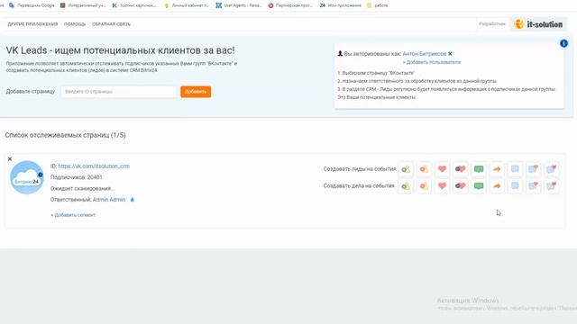The image size is (577, 324).
Task: Open 'Мои приложения' bookmark
Action: pyautogui.click(x=341, y=5)
